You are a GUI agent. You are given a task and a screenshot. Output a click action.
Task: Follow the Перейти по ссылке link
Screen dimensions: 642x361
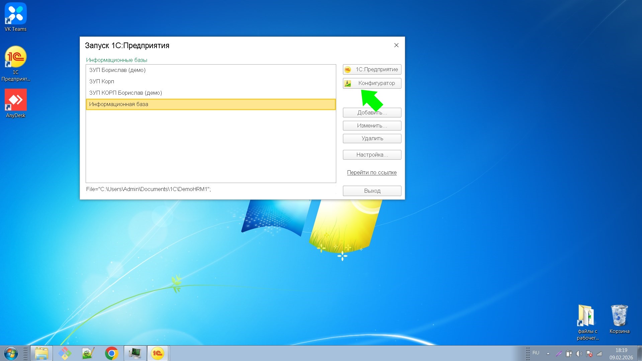372,173
